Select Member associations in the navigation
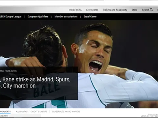Viewport: 158px width, 118px height. coord(66,17)
